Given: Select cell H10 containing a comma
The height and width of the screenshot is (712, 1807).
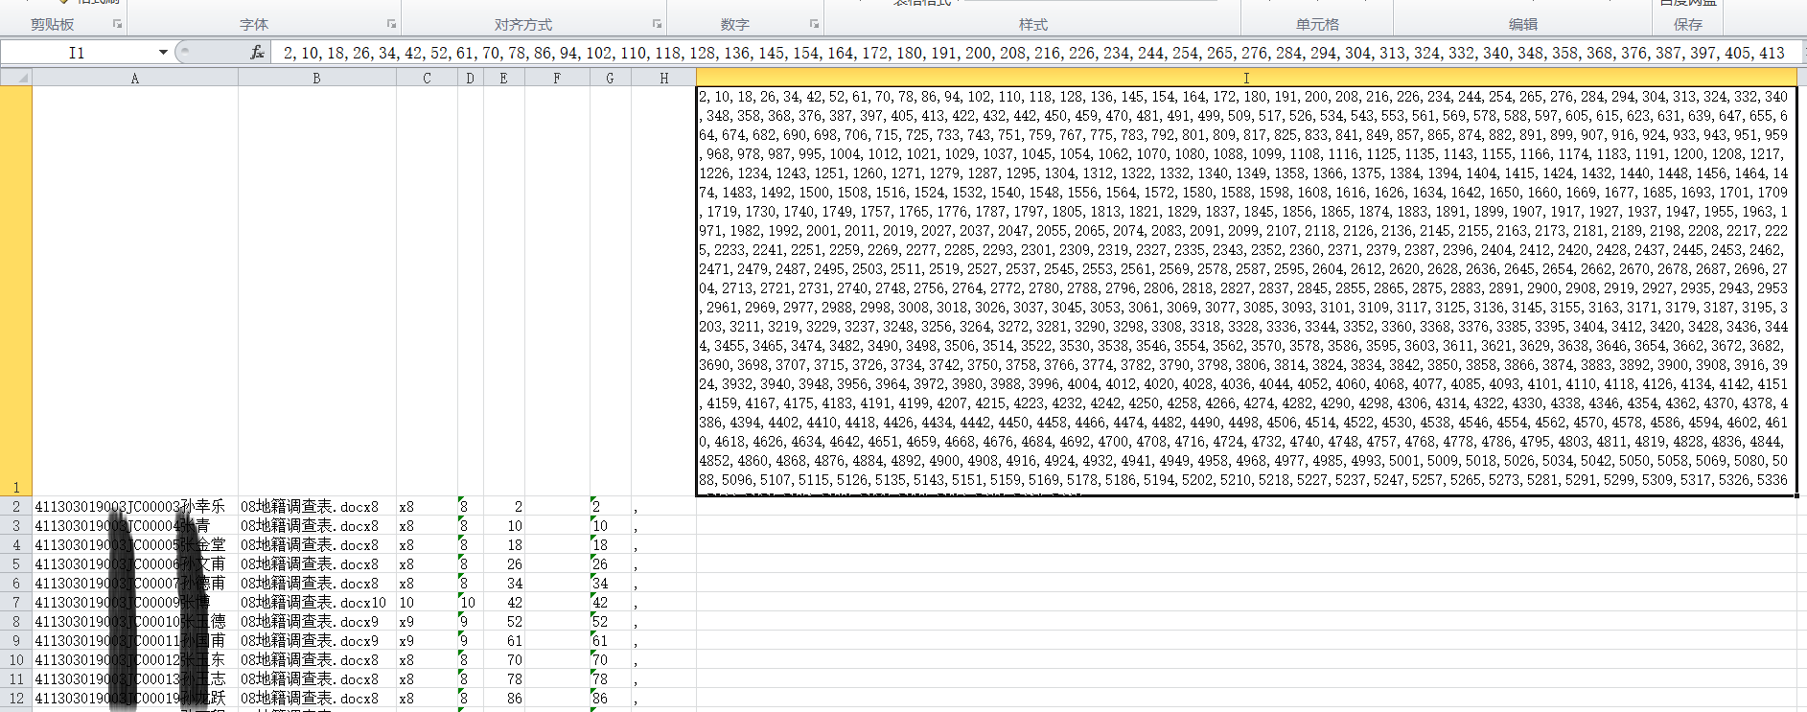Looking at the screenshot, I should 663,659.
